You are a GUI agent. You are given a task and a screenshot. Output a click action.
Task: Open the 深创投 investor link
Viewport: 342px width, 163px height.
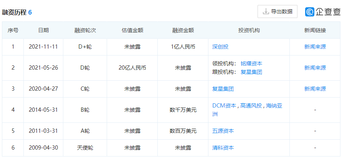tap(220, 47)
